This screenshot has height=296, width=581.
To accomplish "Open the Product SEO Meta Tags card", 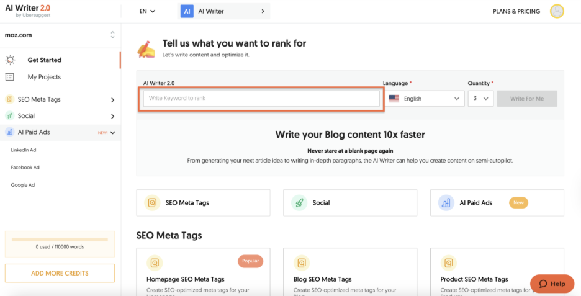I will 497,272.
